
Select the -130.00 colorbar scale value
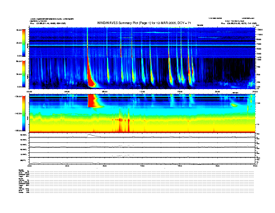click(18, 96)
